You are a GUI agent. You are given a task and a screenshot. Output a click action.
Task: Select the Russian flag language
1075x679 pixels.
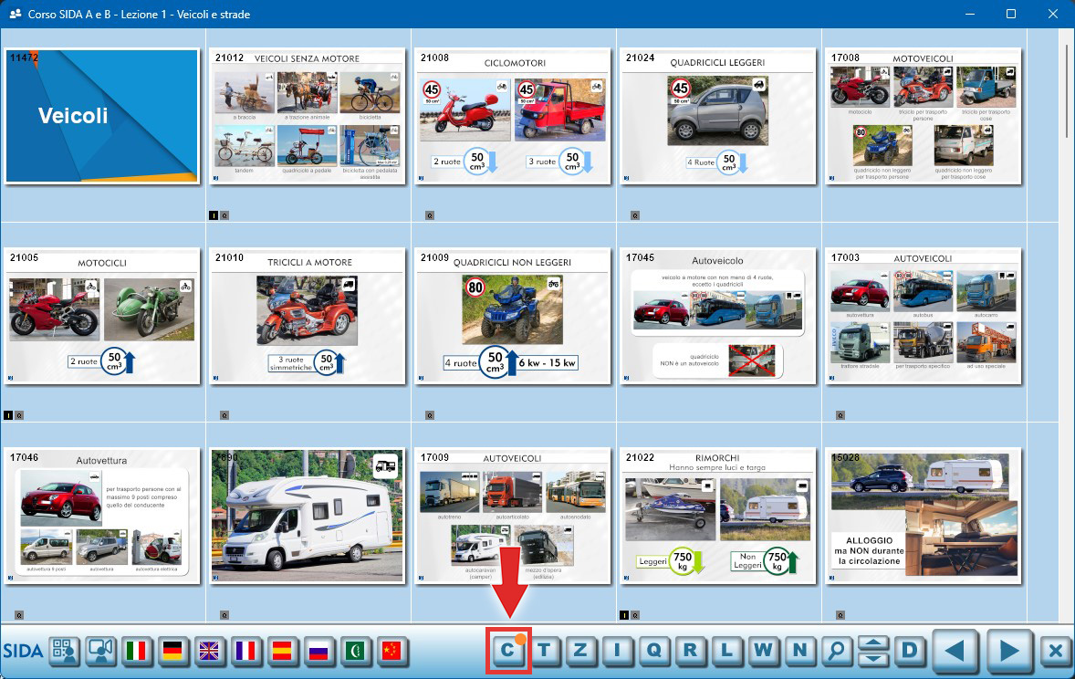click(318, 651)
